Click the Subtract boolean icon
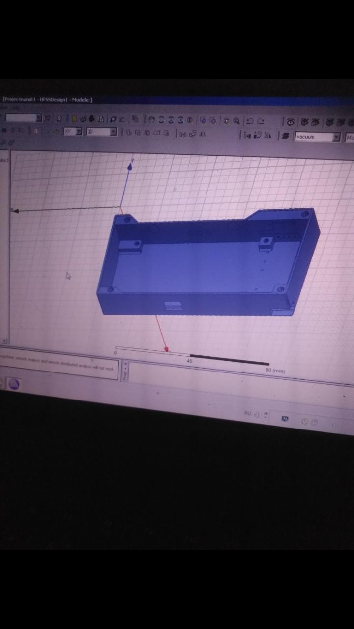Screen dimensions: 354x629 click(x=138, y=133)
